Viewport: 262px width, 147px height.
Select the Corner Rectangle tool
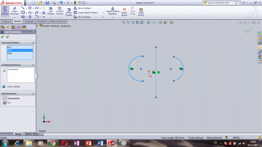[23, 13]
